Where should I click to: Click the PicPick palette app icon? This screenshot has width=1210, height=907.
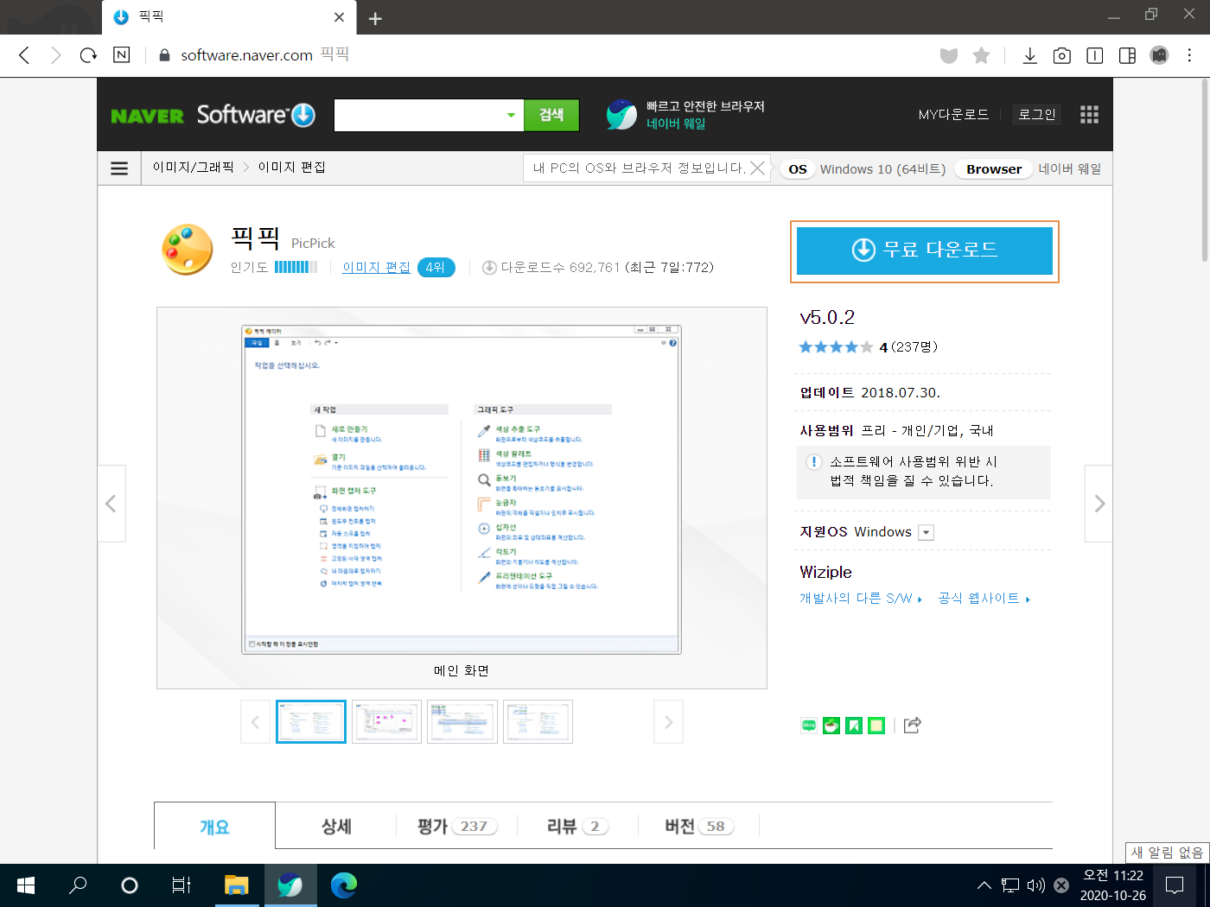pos(187,250)
